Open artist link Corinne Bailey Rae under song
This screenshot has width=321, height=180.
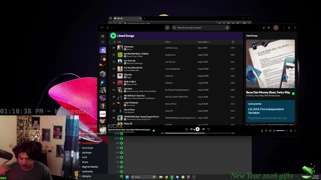[x=131, y=70]
